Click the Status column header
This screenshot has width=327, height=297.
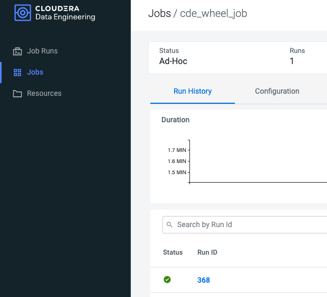[x=172, y=253]
